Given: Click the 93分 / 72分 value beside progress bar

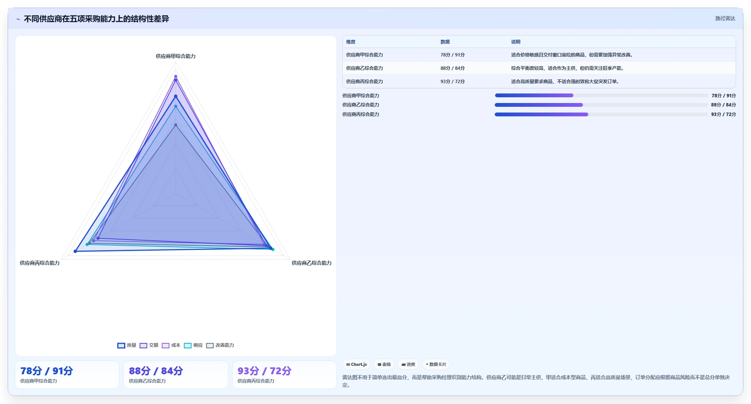Looking at the screenshot, I should point(723,114).
